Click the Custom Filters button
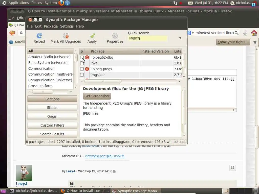This screenshot has width=259, height=194. (52, 125)
